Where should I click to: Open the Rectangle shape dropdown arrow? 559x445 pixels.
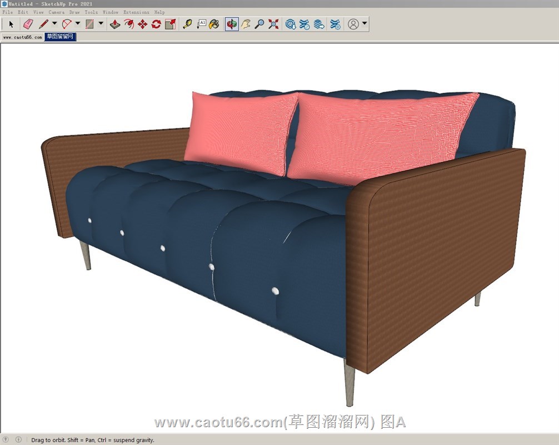coord(101,24)
